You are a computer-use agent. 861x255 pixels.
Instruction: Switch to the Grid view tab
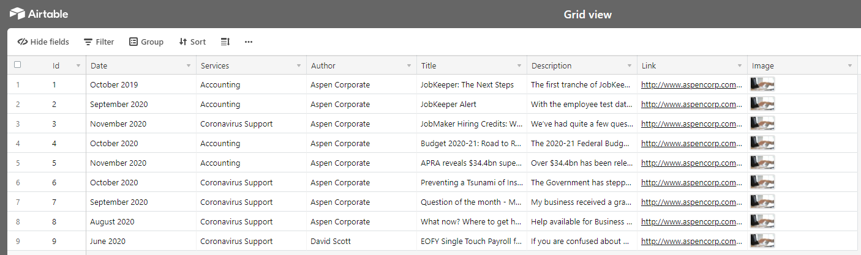(587, 14)
